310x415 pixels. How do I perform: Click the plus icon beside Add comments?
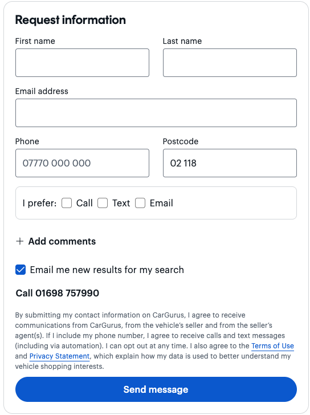tap(20, 241)
